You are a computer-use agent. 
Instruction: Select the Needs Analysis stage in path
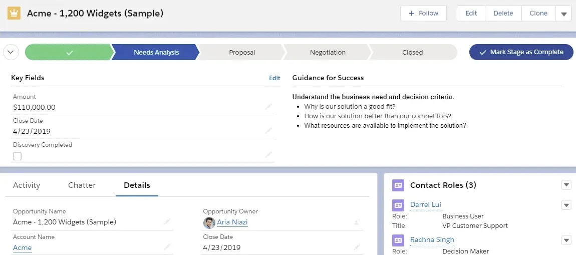[156, 52]
